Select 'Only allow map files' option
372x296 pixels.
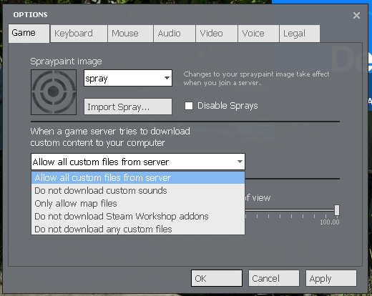tap(138, 204)
